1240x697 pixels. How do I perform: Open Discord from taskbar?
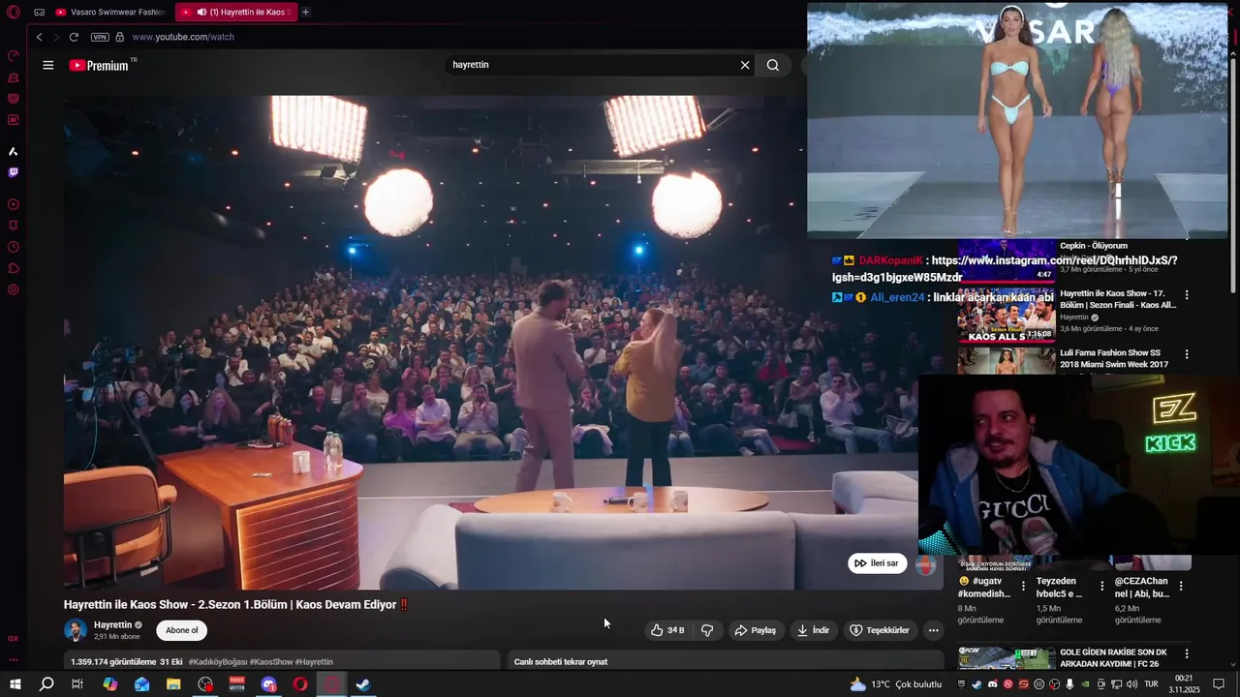268,684
